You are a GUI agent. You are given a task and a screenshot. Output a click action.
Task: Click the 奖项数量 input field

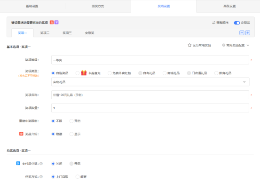click(x=150, y=108)
